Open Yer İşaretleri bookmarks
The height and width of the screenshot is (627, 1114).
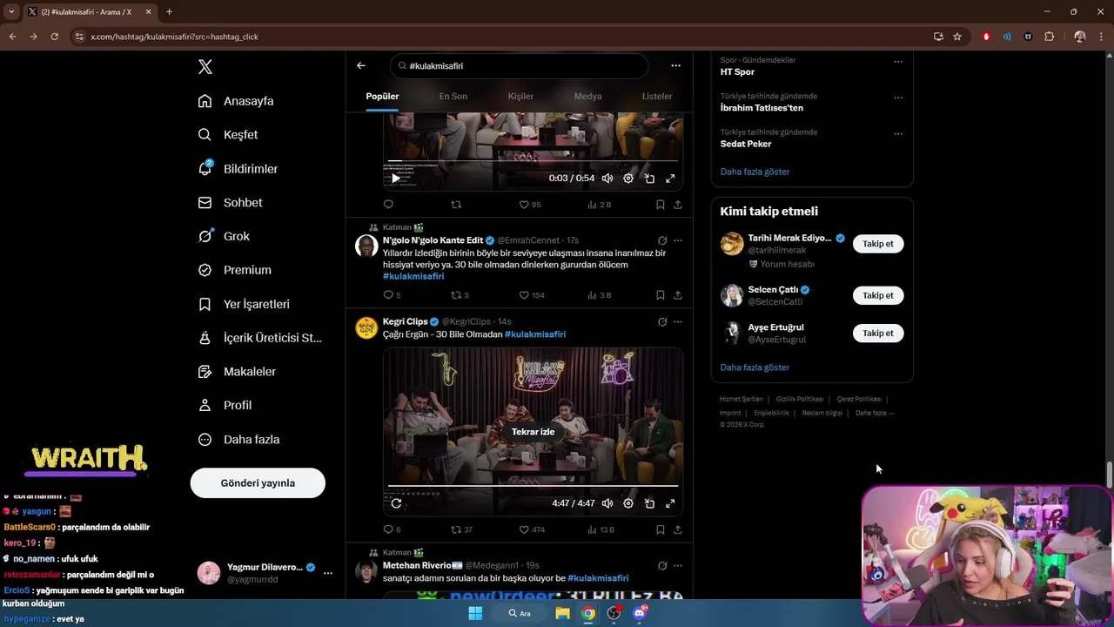[x=244, y=304]
